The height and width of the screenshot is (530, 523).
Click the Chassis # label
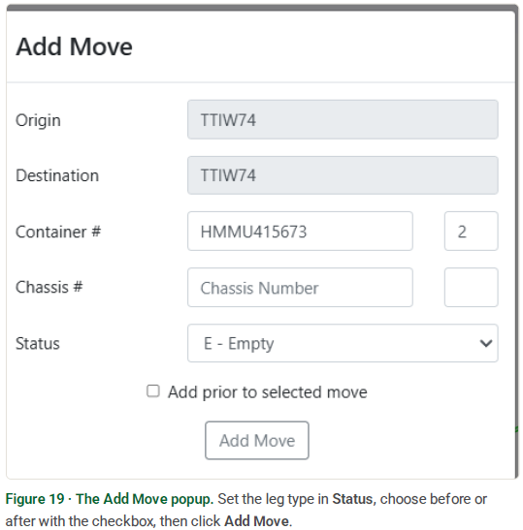point(49,288)
